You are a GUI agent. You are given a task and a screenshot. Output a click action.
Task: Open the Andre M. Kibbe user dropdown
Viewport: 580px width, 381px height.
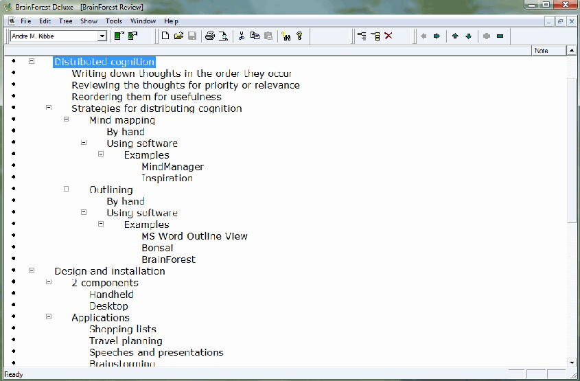[x=102, y=36]
